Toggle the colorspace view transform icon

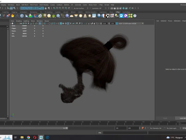pyautogui.click(x=117, y=23)
